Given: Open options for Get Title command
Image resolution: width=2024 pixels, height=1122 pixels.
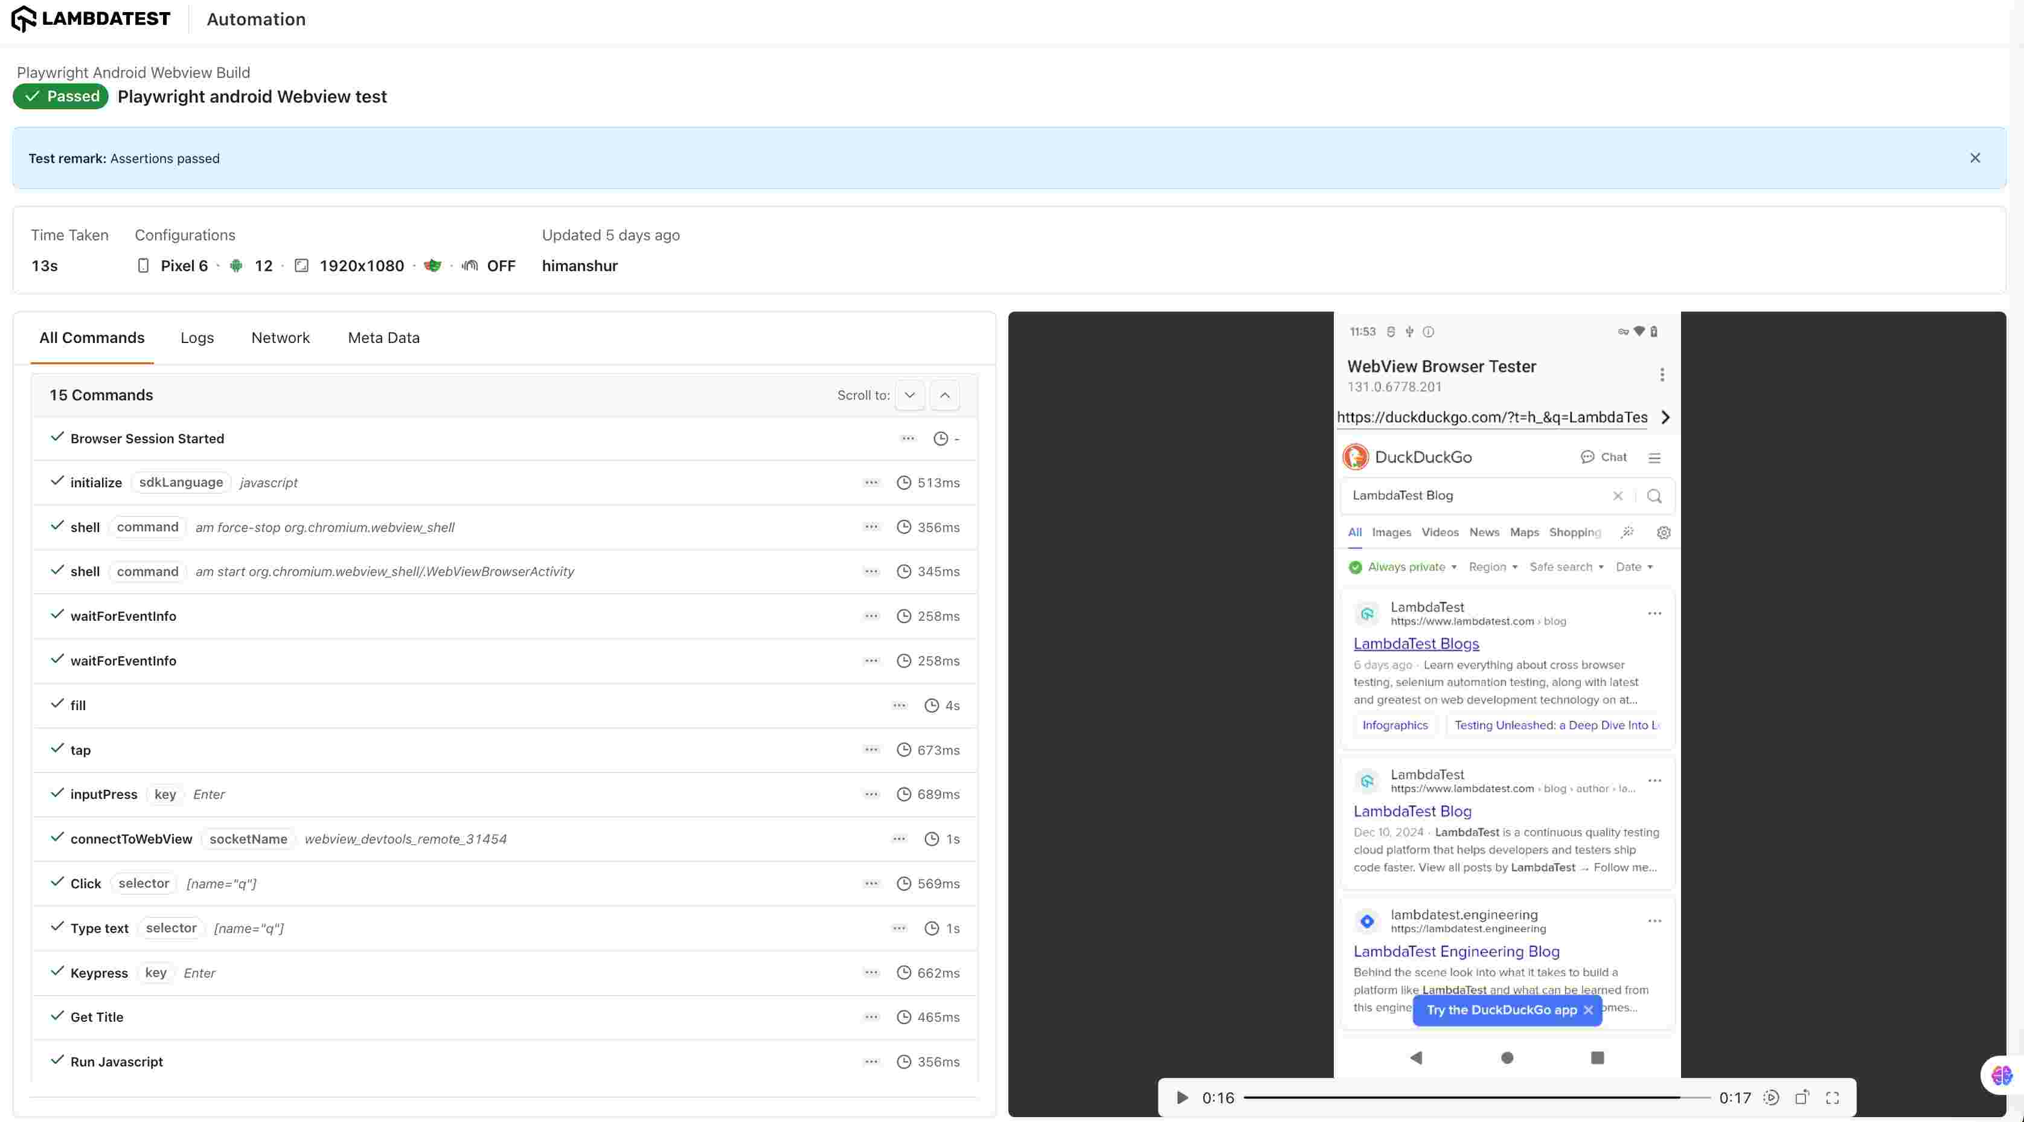Looking at the screenshot, I should point(871,1017).
